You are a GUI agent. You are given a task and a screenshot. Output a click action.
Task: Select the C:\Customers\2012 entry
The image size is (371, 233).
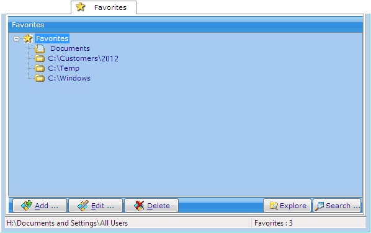tap(83, 58)
